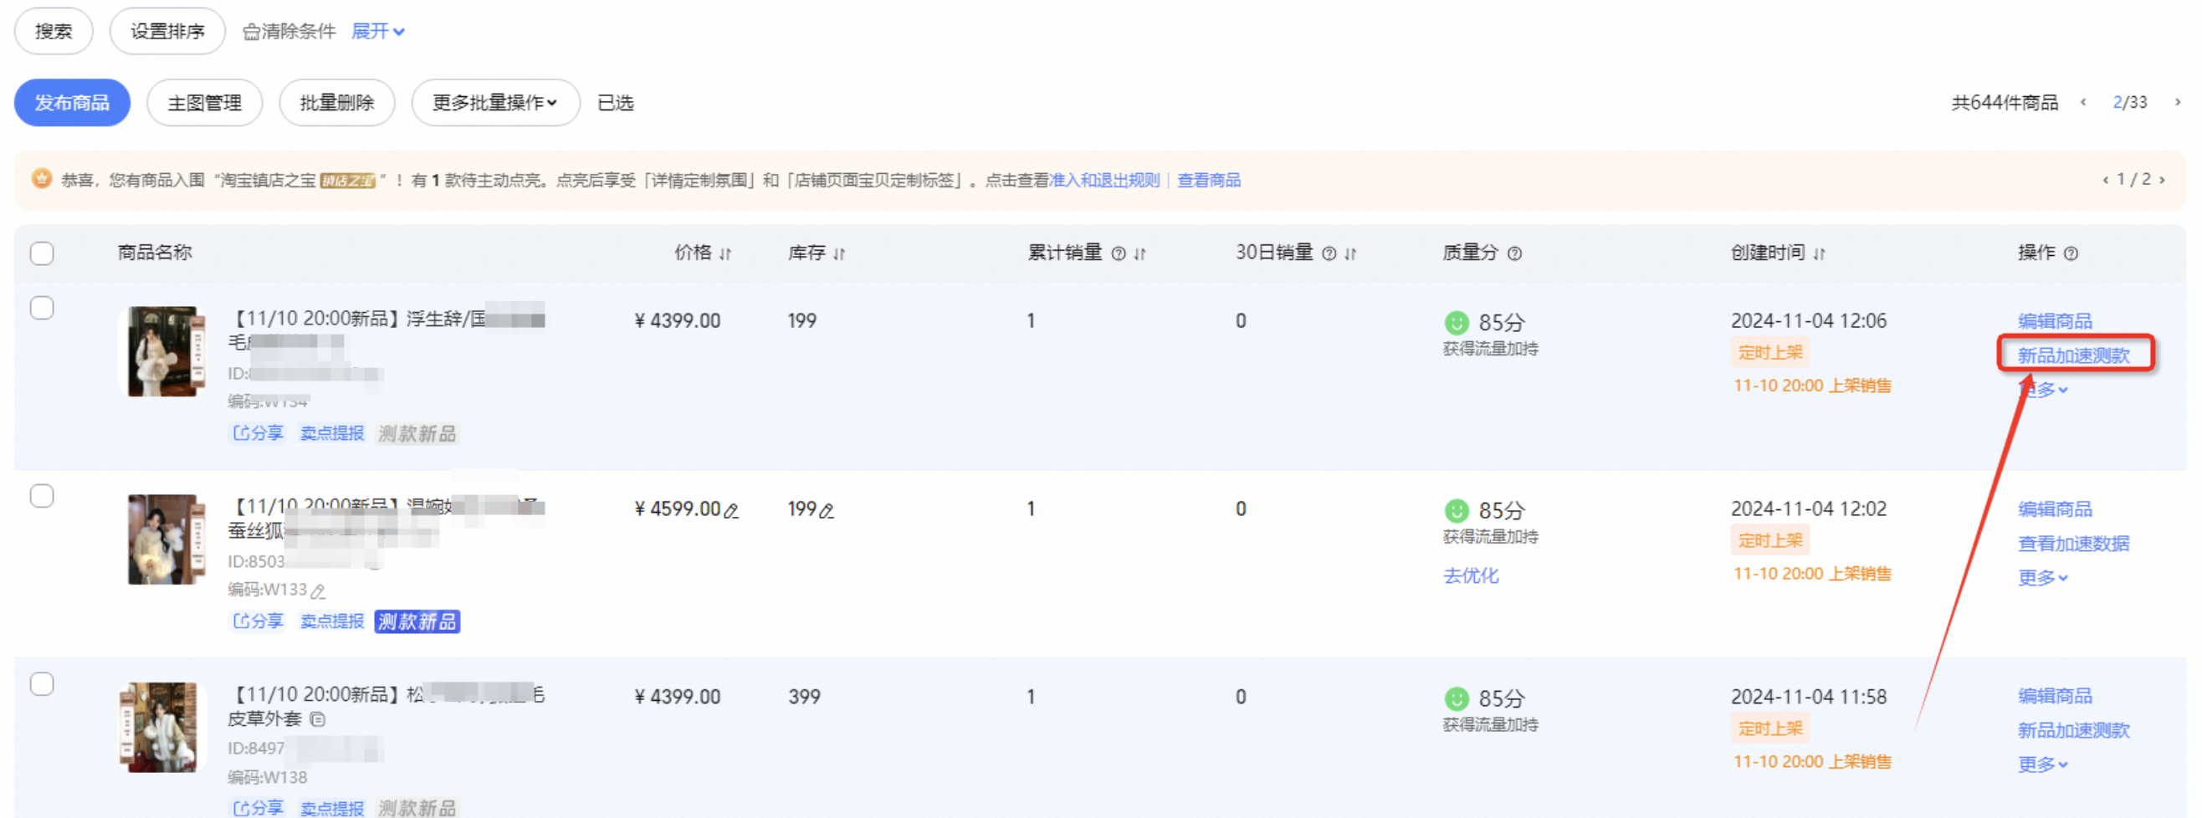Clear conditions via 清除条件
This screenshot has height=818, width=2202.
289,32
